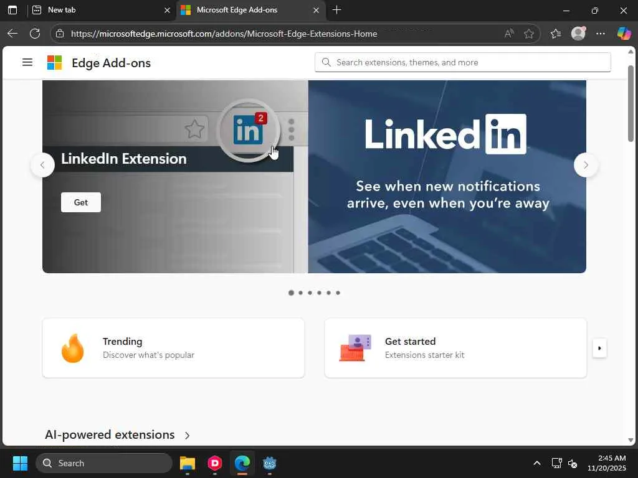This screenshot has width=638, height=478.
Task: Show next carousel slide
Action: pos(586,165)
